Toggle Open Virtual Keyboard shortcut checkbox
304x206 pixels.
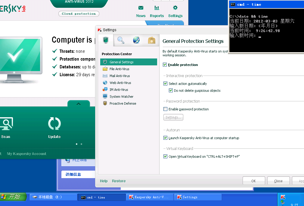coord(165,157)
